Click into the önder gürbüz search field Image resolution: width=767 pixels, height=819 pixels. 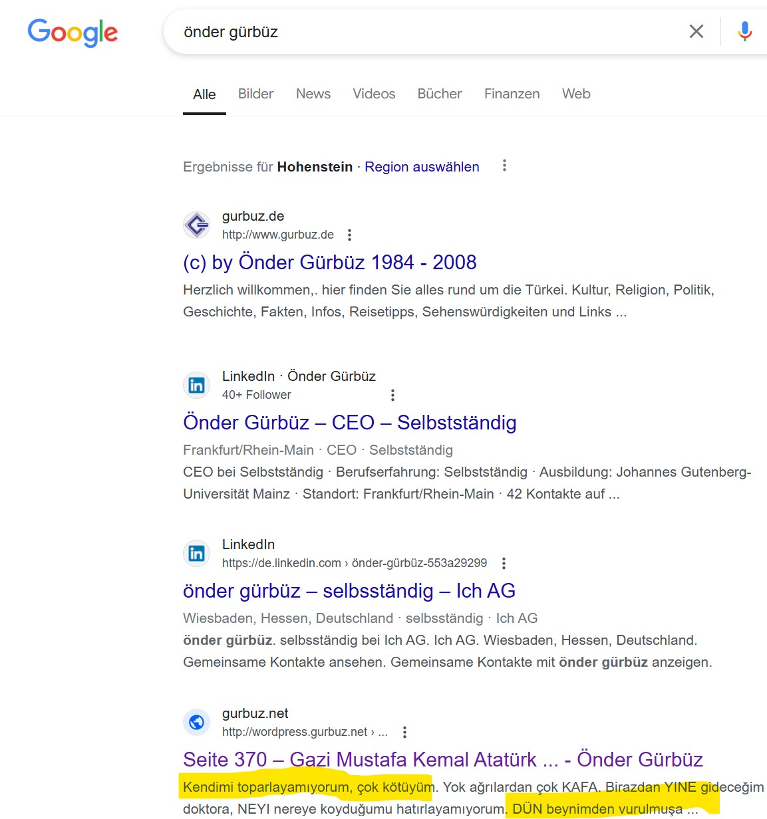click(x=426, y=32)
